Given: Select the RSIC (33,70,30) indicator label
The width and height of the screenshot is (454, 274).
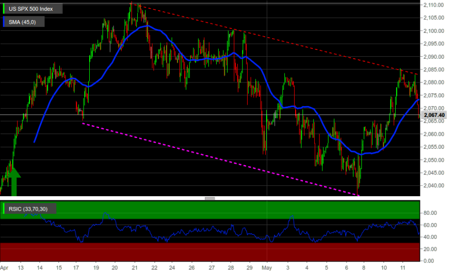Looking at the screenshot, I should [x=28, y=209].
